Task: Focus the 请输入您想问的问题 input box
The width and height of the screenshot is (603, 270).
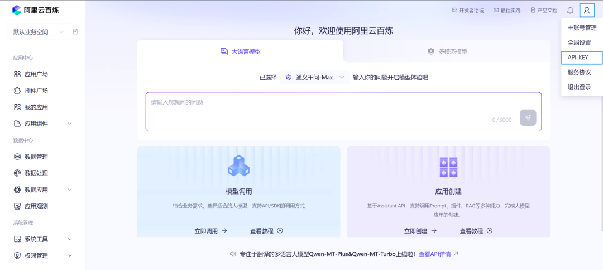Action: [343, 112]
